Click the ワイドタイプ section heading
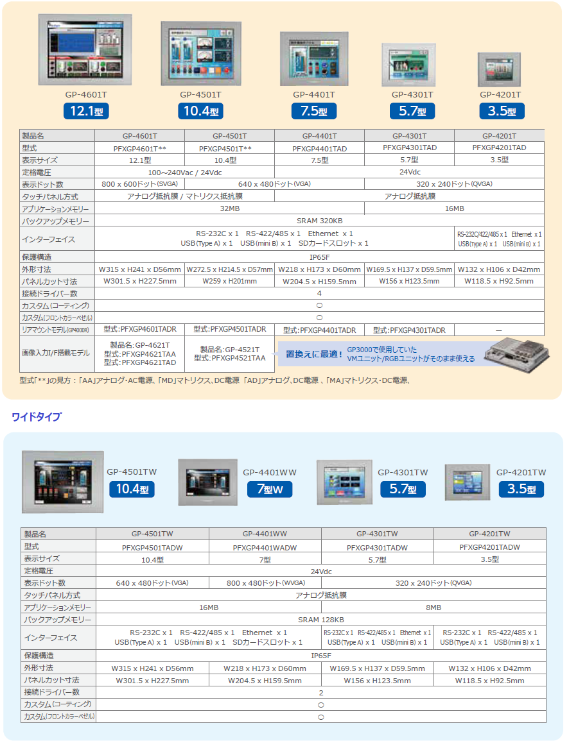The height and width of the screenshot is (748, 569). (37, 417)
